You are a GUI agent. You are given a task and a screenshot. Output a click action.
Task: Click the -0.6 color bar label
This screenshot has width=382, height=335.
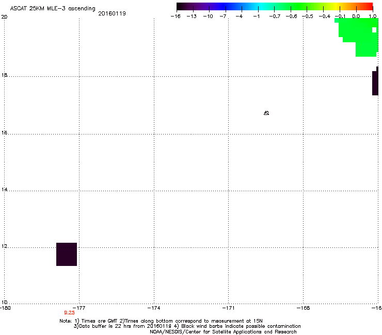291,16
